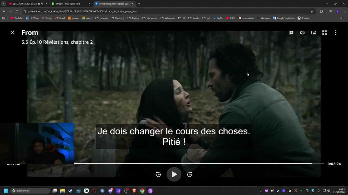Expand the Steaming bookmark folder
The width and height of the screenshot is (348, 195).
[x=117, y=18]
